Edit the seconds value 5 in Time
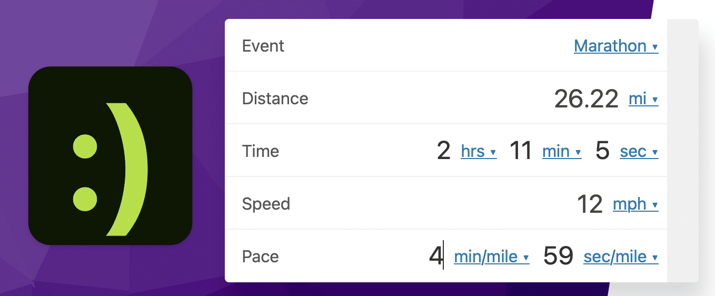The height and width of the screenshot is (296, 715). tap(602, 152)
